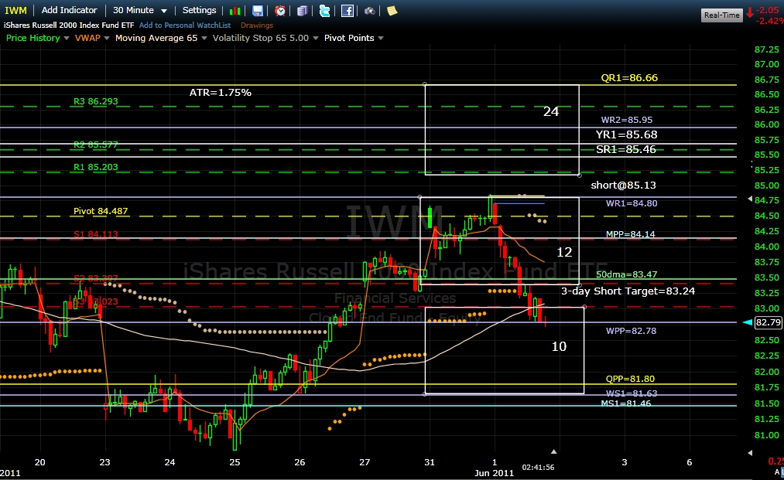
Task: Click the left-pointing arrow beside the 84.75 price
Action: tap(750, 199)
